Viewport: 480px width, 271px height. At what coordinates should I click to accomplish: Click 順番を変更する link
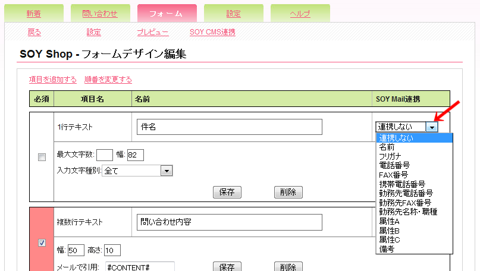coord(108,80)
